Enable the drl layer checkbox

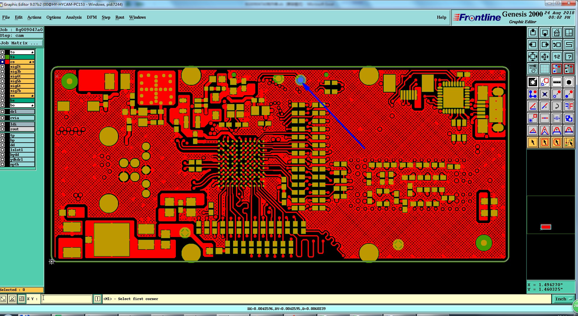(2, 112)
